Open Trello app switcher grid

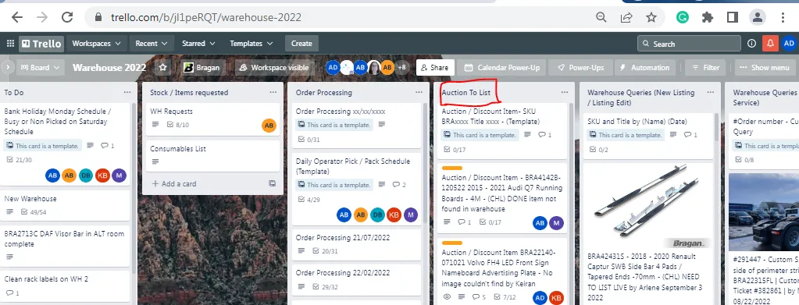pyautogui.click(x=9, y=43)
